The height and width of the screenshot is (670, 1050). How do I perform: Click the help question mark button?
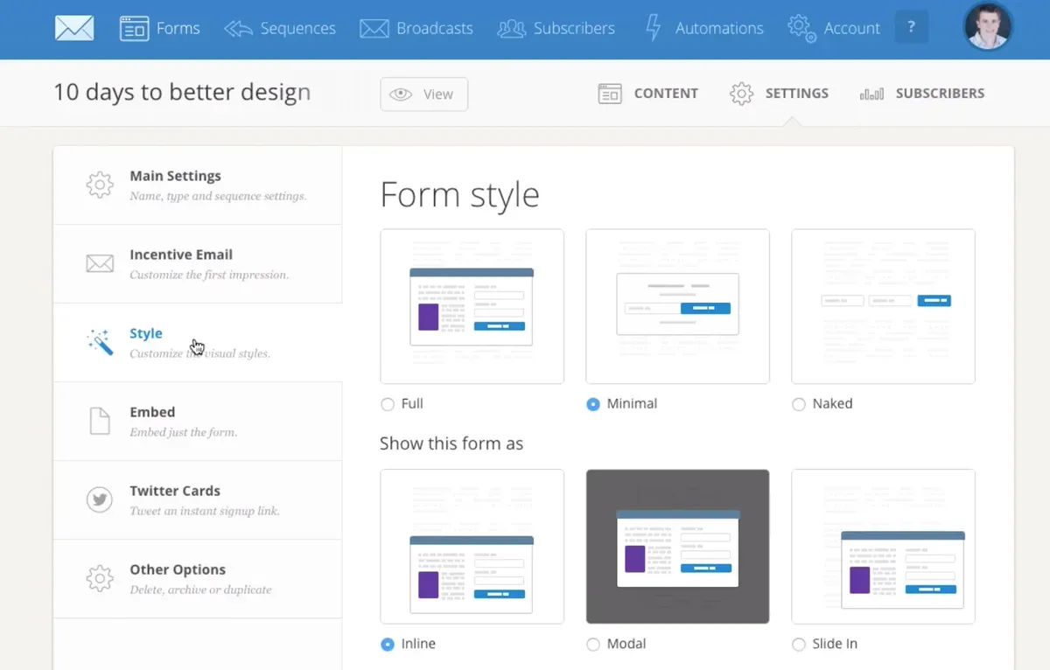point(911,27)
